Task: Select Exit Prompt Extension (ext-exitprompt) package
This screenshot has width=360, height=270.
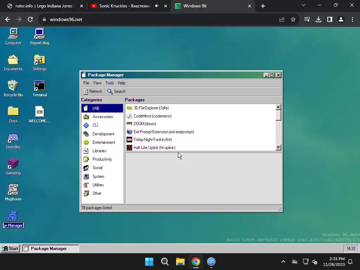Action: [201, 132]
